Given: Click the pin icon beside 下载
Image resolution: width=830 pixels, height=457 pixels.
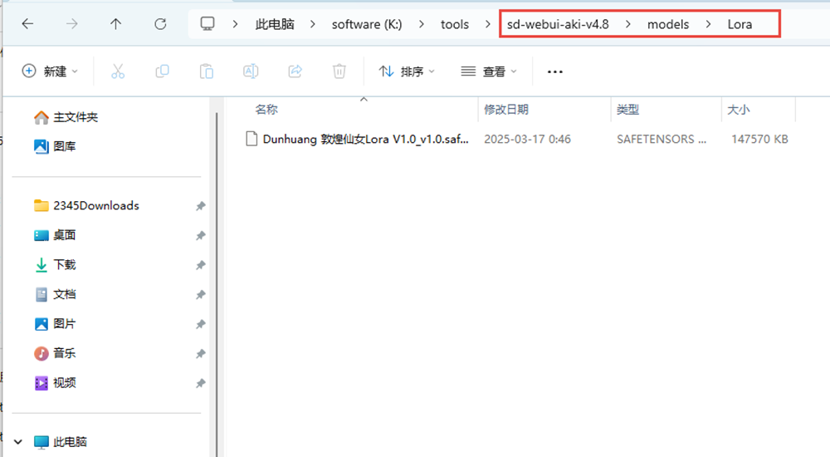Looking at the screenshot, I should point(201,265).
